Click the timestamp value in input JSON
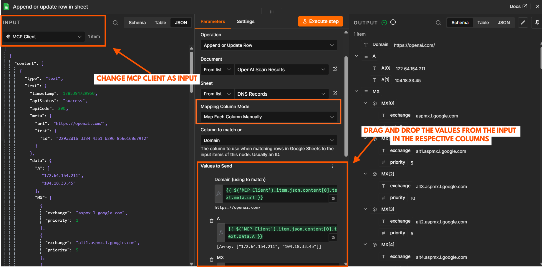Image resolution: width=542 pixels, height=267 pixels. pos(79,93)
